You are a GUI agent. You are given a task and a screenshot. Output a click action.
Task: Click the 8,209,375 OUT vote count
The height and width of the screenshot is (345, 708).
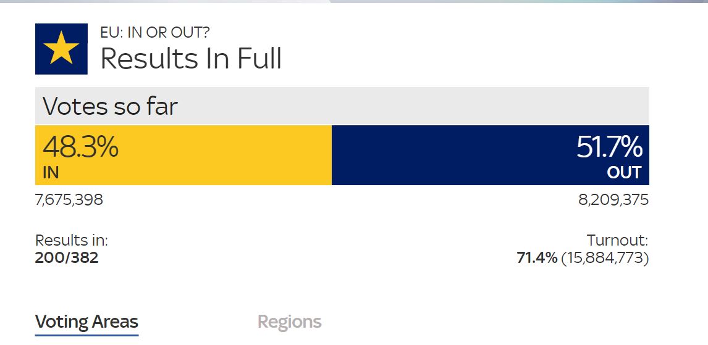pos(613,200)
